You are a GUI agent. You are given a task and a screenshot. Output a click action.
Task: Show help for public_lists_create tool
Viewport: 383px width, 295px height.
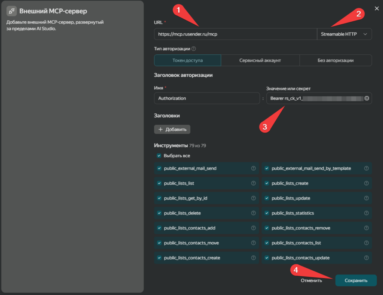coord(367,183)
